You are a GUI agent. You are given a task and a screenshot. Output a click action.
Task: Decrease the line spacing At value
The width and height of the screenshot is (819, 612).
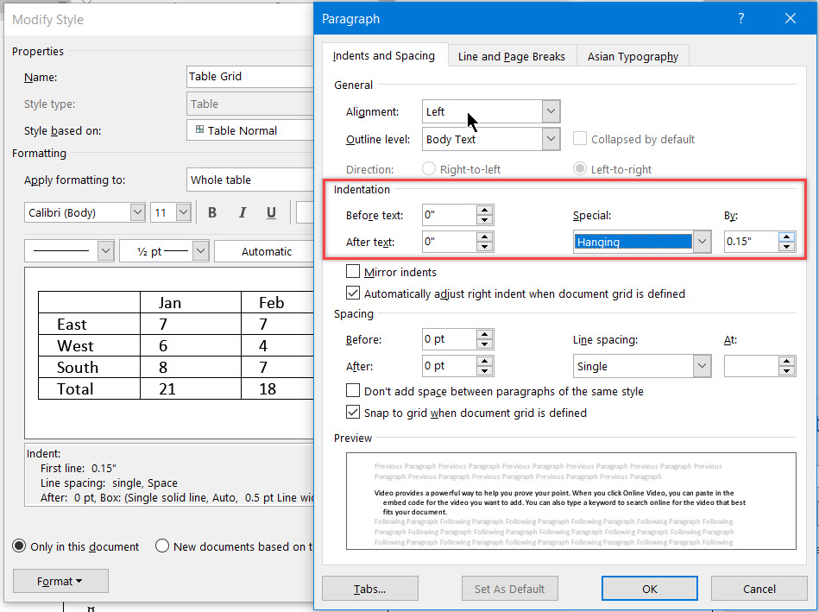[786, 371]
